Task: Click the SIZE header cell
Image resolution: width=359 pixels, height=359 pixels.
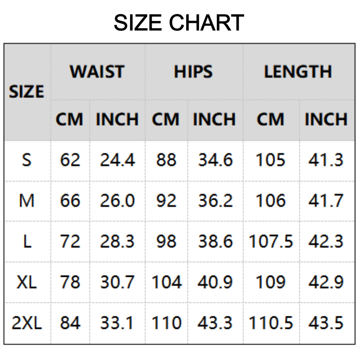Action: click(x=26, y=92)
